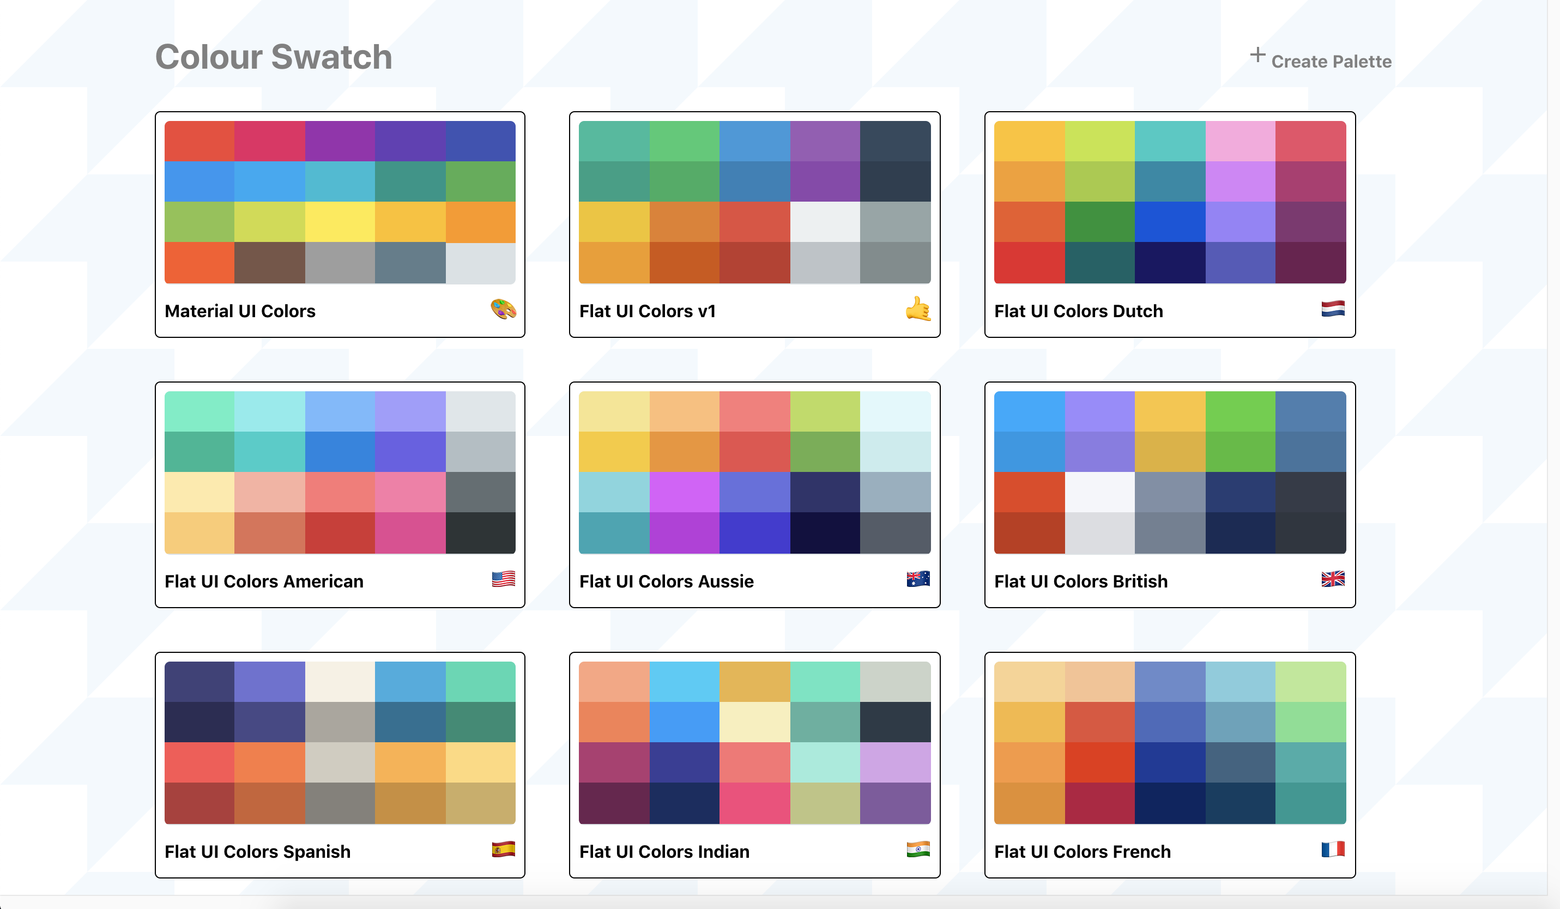Open the Flat UI Colors Aussie title
Viewport: 1560px width, 909px height.
coord(666,581)
